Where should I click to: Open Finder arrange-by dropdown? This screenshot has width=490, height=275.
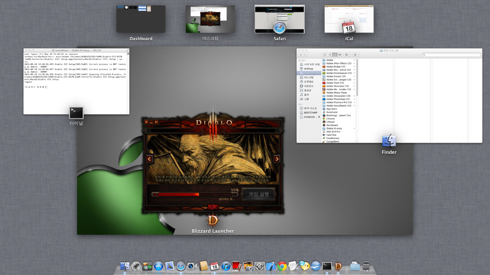[x=356, y=55]
